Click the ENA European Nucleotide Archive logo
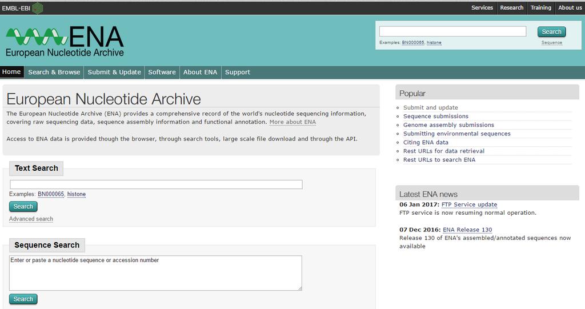 pyautogui.click(x=65, y=42)
